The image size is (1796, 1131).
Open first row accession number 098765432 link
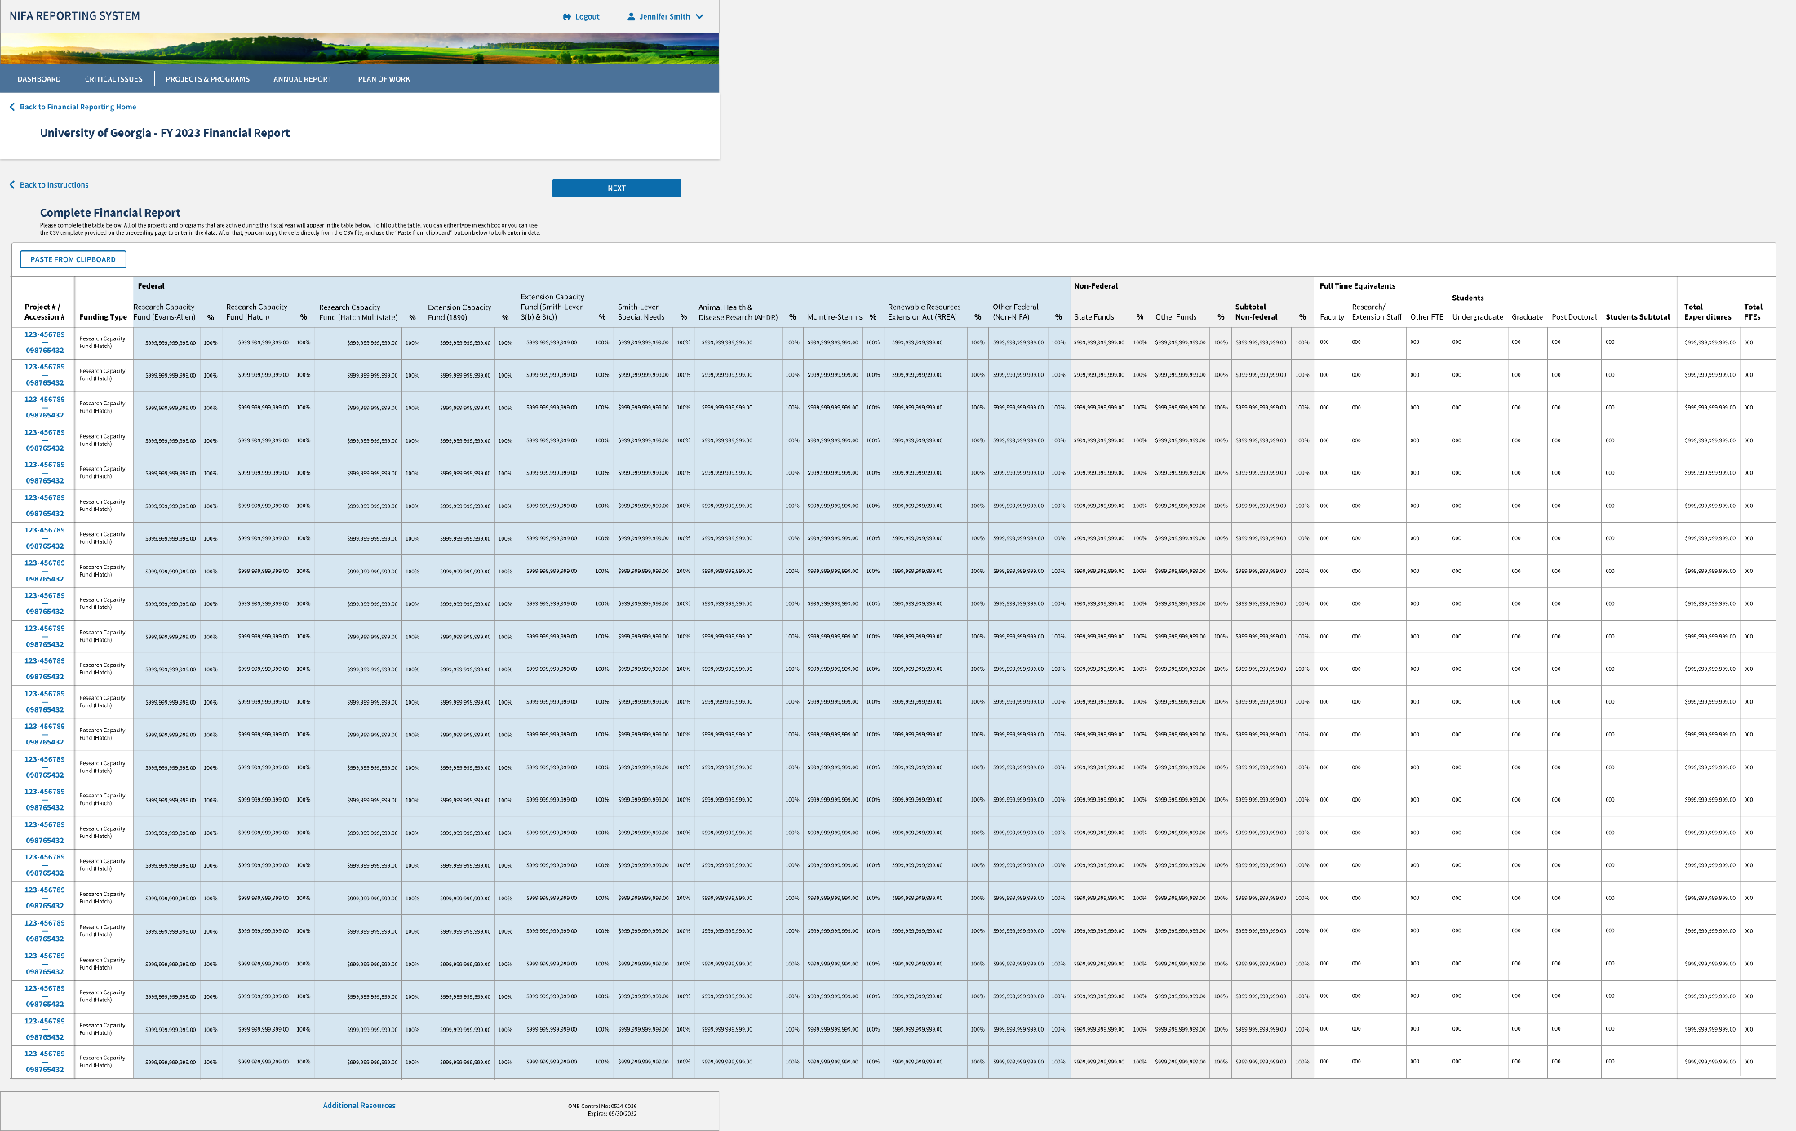click(x=44, y=351)
